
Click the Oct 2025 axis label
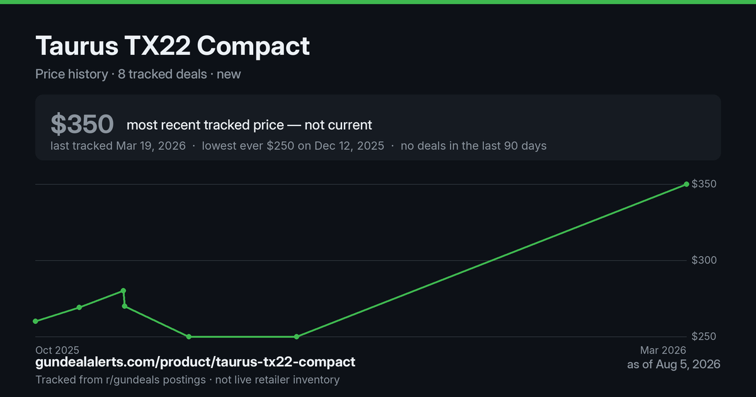[x=57, y=350]
